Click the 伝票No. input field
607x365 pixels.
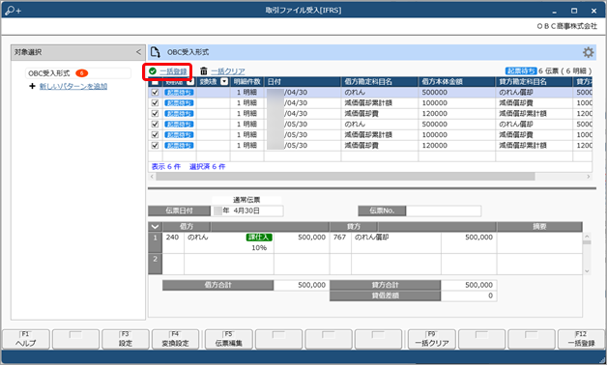[x=444, y=211]
